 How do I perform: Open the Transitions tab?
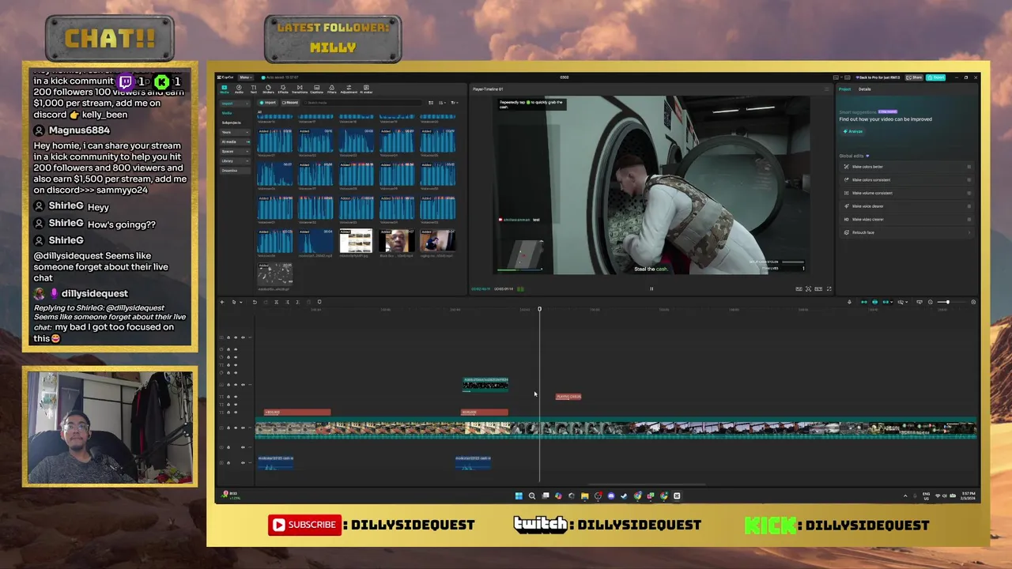click(300, 90)
